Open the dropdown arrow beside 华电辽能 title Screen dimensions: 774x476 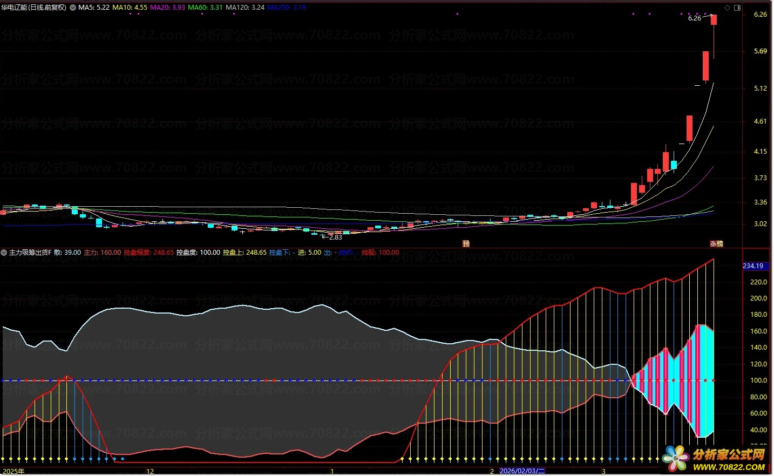click(73, 8)
